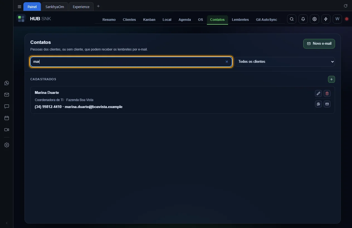Click the lightning bolt quick actions button

pyautogui.click(x=326, y=19)
